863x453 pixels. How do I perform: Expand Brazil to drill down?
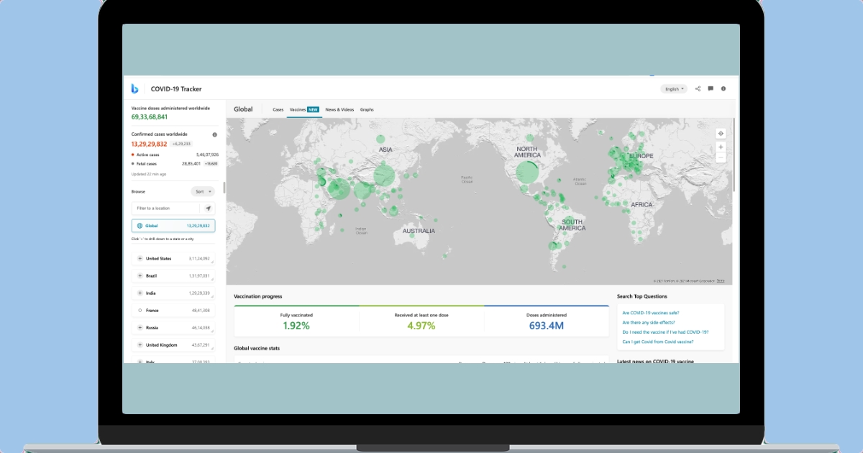pyautogui.click(x=140, y=275)
